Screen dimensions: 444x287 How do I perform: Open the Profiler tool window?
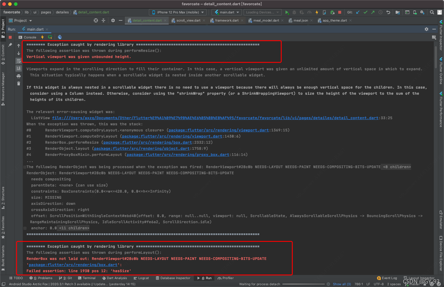[225, 278]
